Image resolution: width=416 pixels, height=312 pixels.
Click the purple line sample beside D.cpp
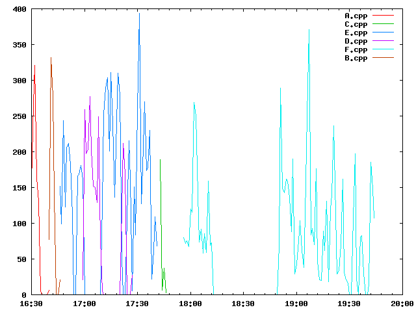pos(383,41)
